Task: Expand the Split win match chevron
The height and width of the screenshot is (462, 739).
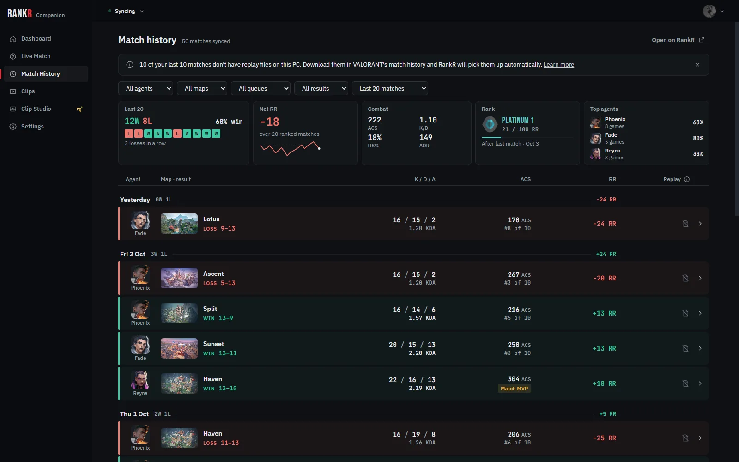Action: click(x=700, y=313)
